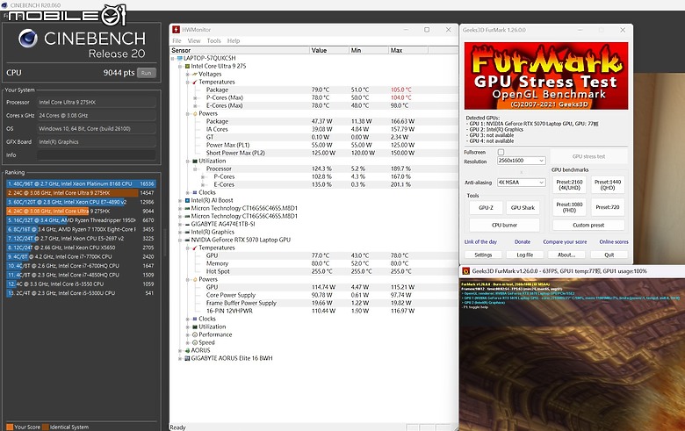Click the Value column header
This screenshot has height=431, width=685.
(x=329, y=50)
